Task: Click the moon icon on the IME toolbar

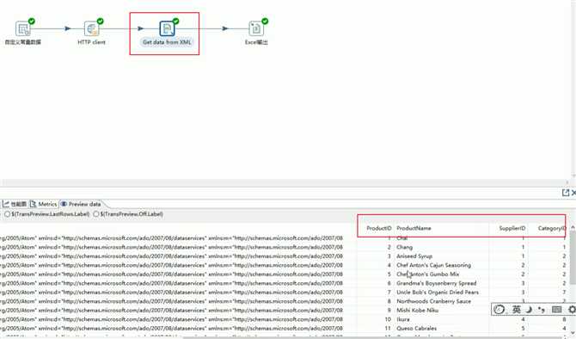Action: (529, 310)
